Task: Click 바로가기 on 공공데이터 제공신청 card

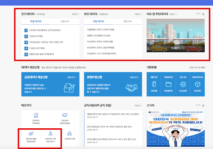Action: (x=72, y=78)
